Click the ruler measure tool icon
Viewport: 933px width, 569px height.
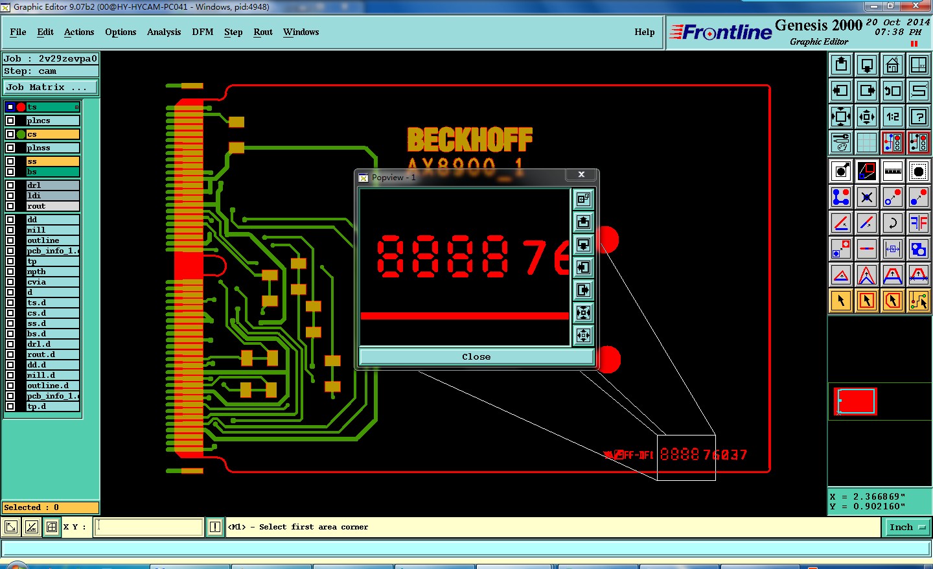coord(893,171)
